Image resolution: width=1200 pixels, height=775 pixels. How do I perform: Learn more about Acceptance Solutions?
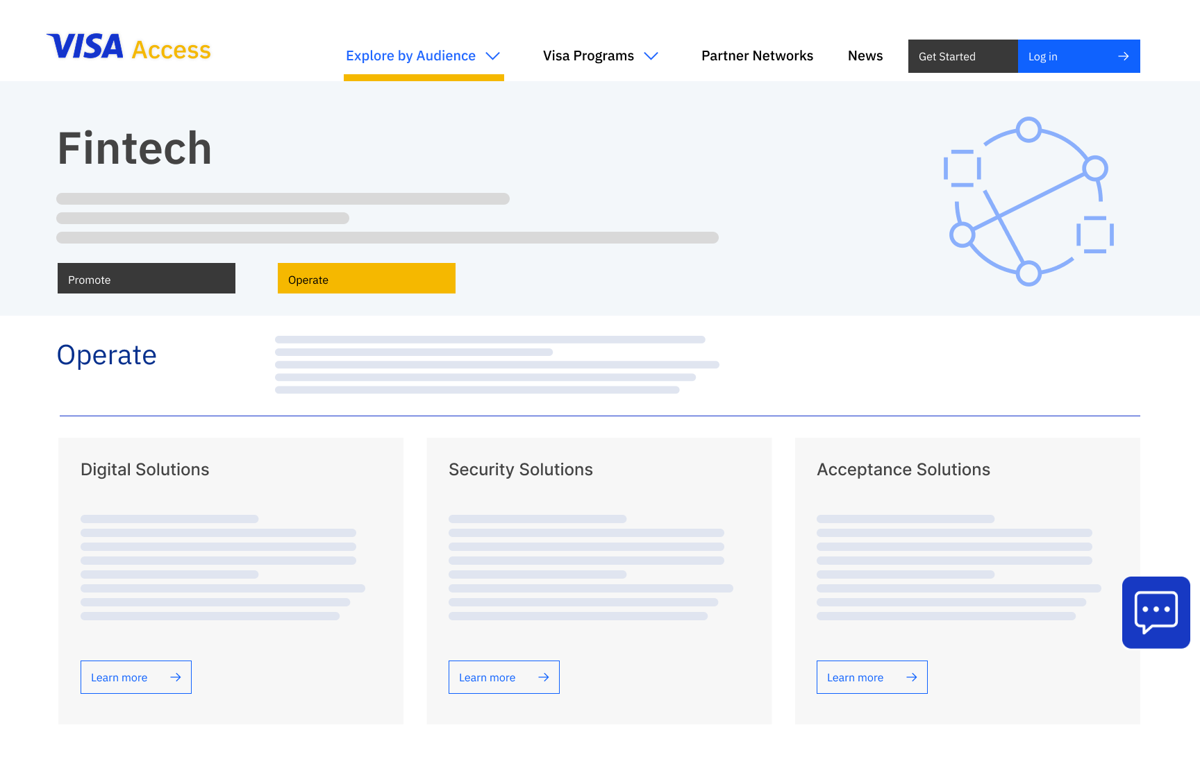pyautogui.click(x=872, y=677)
